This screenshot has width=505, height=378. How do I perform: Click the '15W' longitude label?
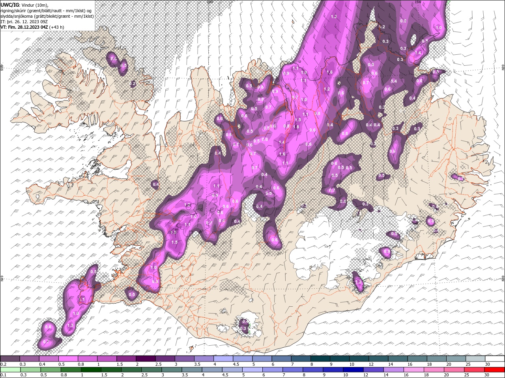[x=418, y=2]
